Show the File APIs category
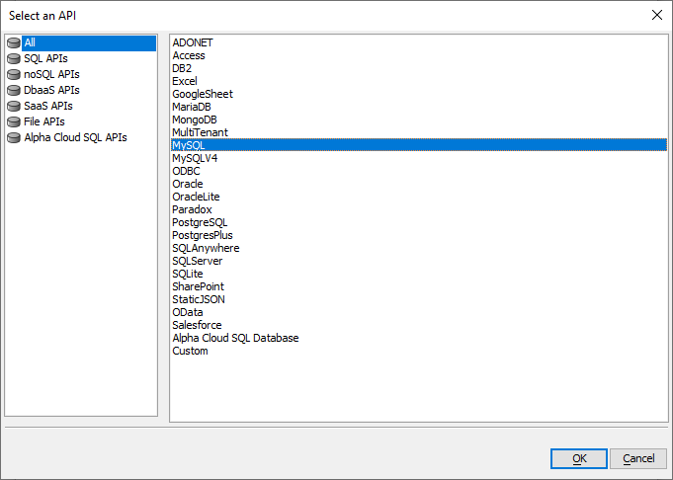The width and height of the screenshot is (673, 480). pos(44,121)
